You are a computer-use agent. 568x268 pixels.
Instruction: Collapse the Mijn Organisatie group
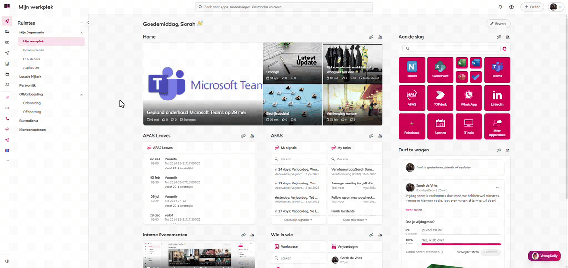pyautogui.click(x=81, y=33)
